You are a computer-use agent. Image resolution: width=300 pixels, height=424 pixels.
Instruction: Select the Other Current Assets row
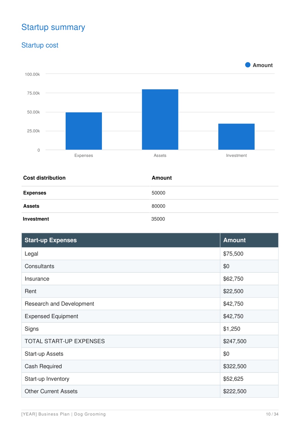pos(150,391)
